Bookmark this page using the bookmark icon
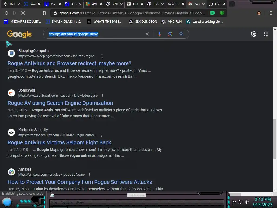Viewport: 277px width, 208px height. (x=44, y=13)
